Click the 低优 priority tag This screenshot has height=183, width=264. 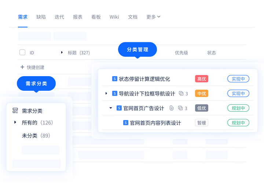click(x=202, y=108)
